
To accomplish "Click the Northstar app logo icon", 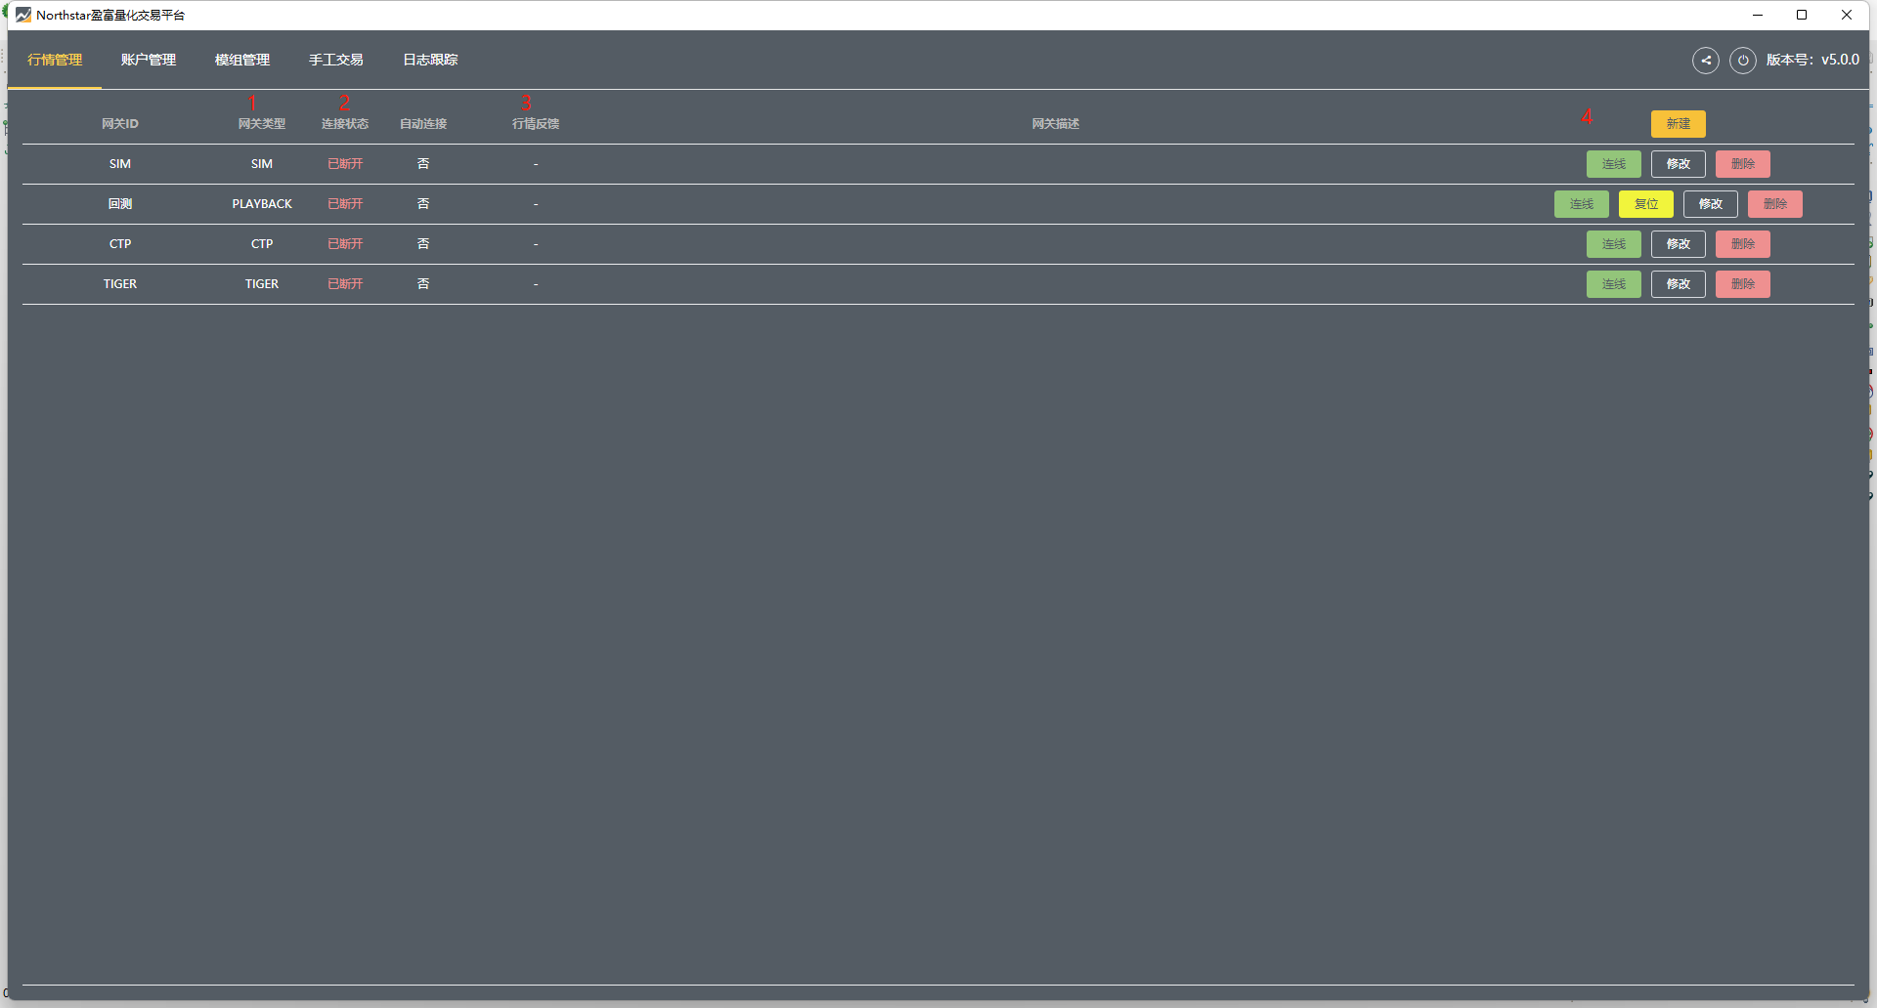I will tap(23, 15).
